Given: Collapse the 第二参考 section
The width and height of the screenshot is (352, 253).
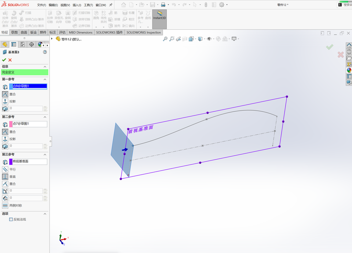Looking at the screenshot, I should tap(45, 117).
